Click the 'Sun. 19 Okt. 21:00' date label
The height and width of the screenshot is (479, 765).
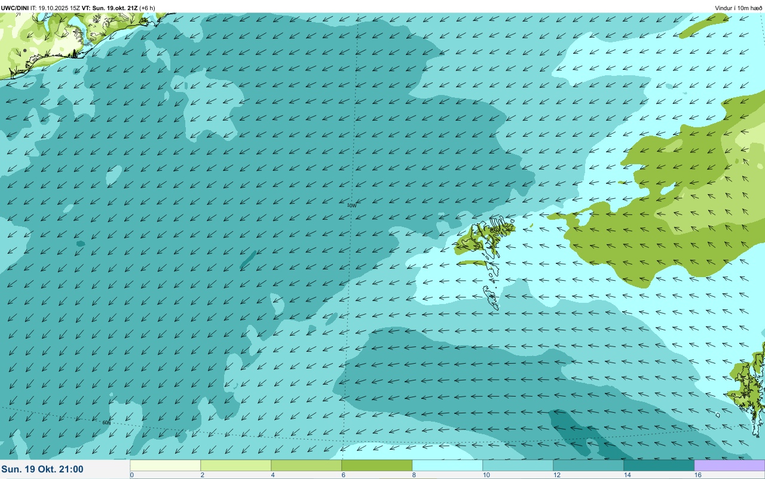click(x=42, y=469)
